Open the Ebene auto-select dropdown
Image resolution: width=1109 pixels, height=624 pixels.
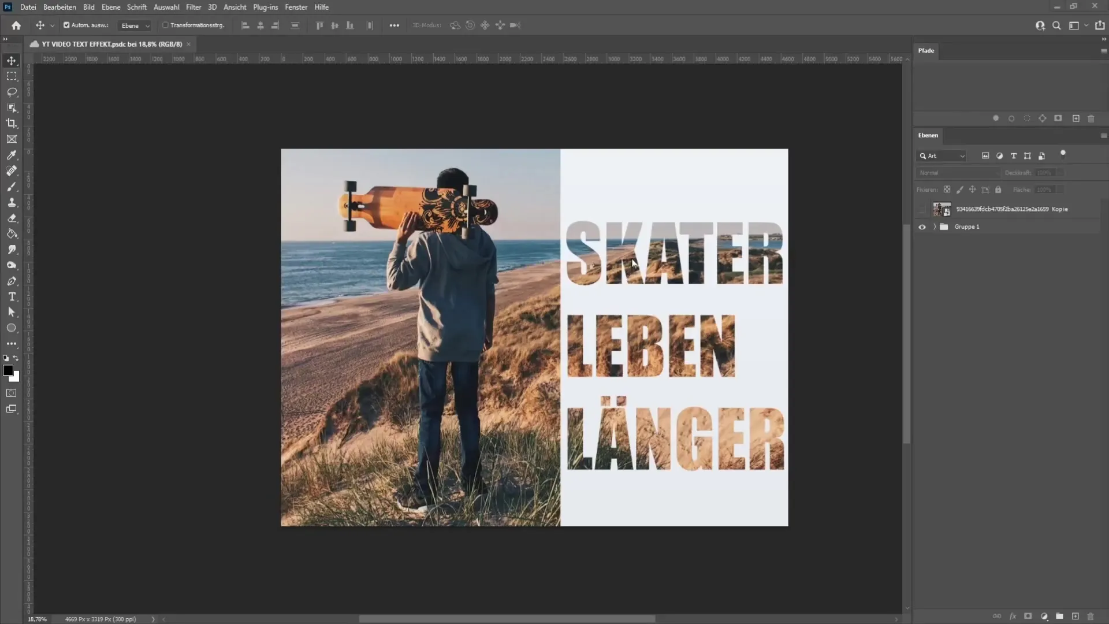point(135,25)
